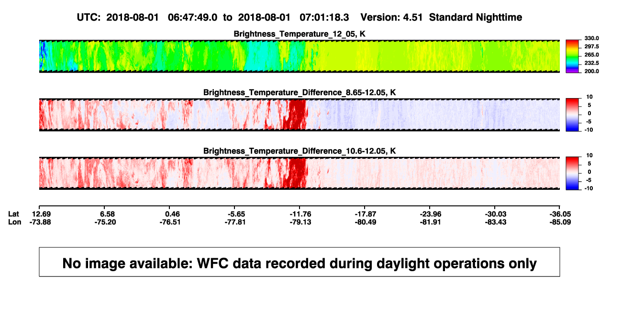
Task: Click longitude value -75.20
Action: pyautogui.click(x=106, y=222)
